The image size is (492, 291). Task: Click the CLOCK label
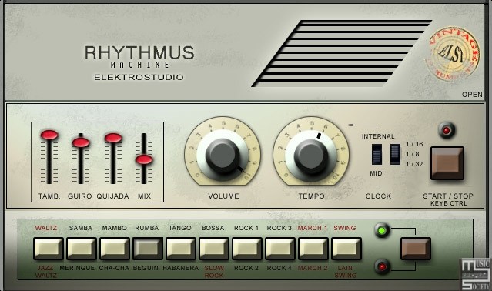tap(378, 196)
